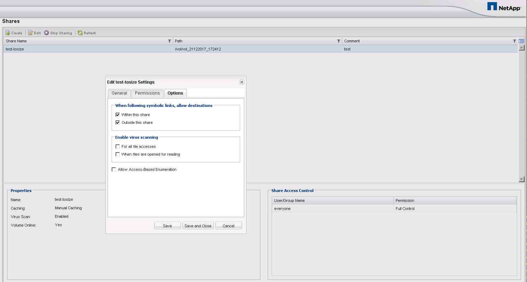
Task: Click Save and Close
Action: (x=198, y=226)
